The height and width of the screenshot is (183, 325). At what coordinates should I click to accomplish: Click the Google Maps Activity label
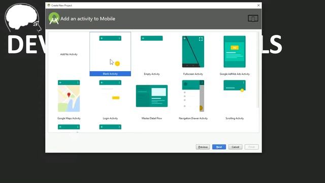pos(69,118)
